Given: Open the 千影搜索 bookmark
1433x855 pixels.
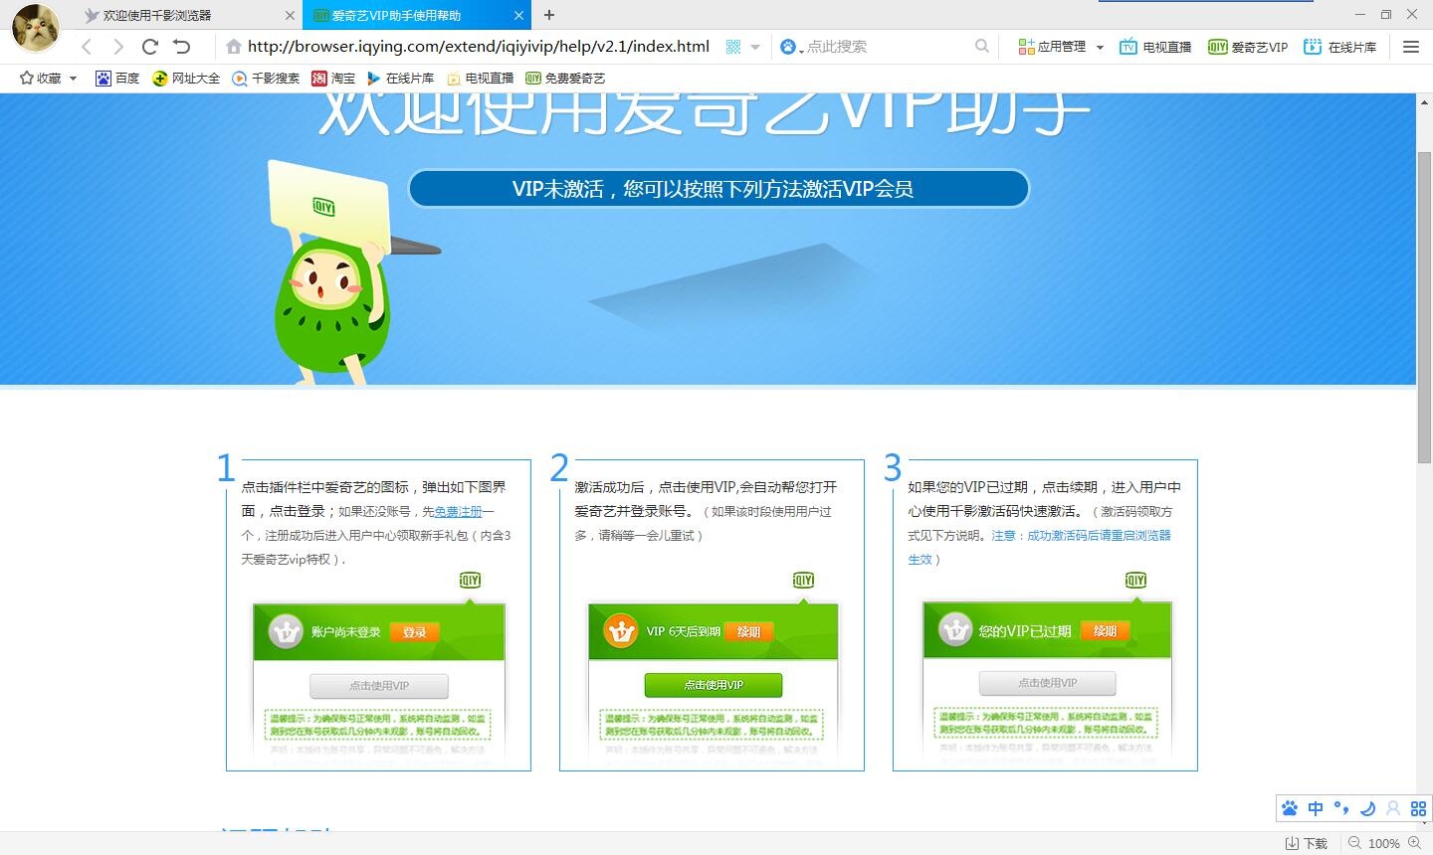Looking at the screenshot, I should coord(266,79).
